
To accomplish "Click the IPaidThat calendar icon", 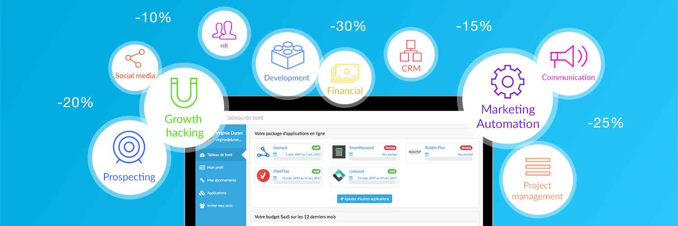I will pos(275,178).
